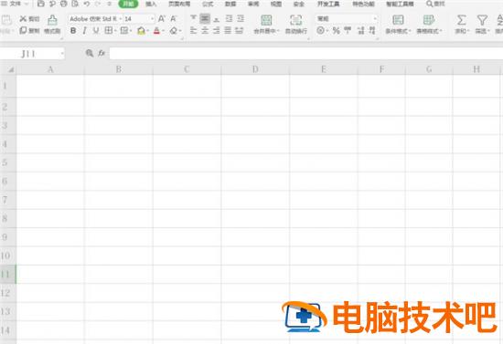This screenshot has width=503, height=344.
Task: Toggle underline formatting
Action: (96, 31)
